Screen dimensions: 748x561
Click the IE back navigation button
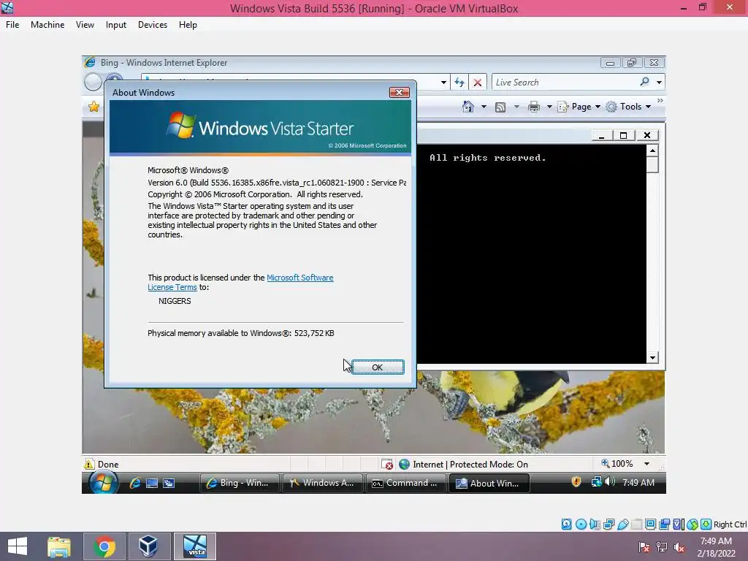pyautogui.click(x=93, y=82)
